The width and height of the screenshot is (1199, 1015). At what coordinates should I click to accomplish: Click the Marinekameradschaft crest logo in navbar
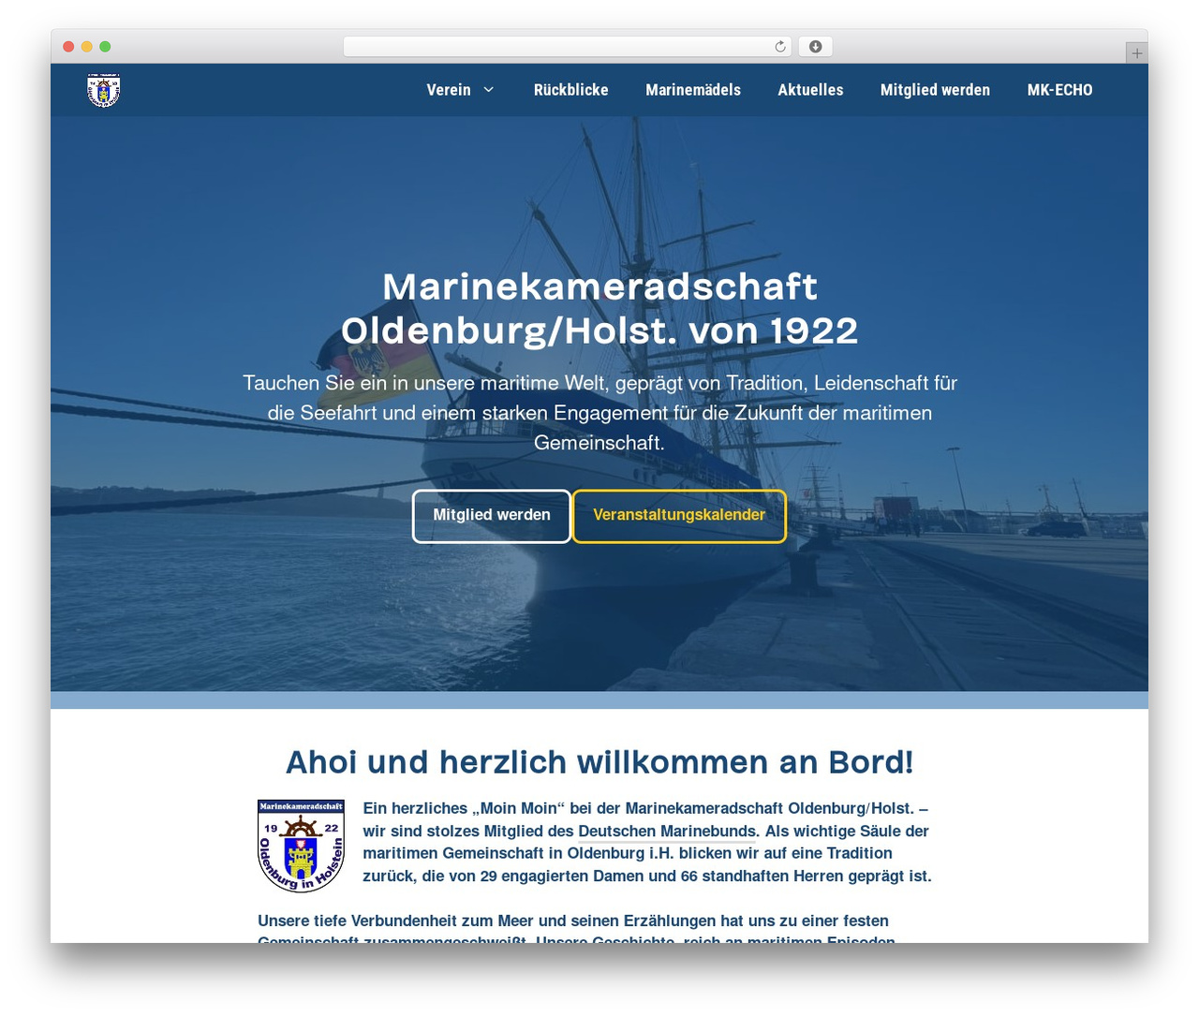(x=103, y=91)
